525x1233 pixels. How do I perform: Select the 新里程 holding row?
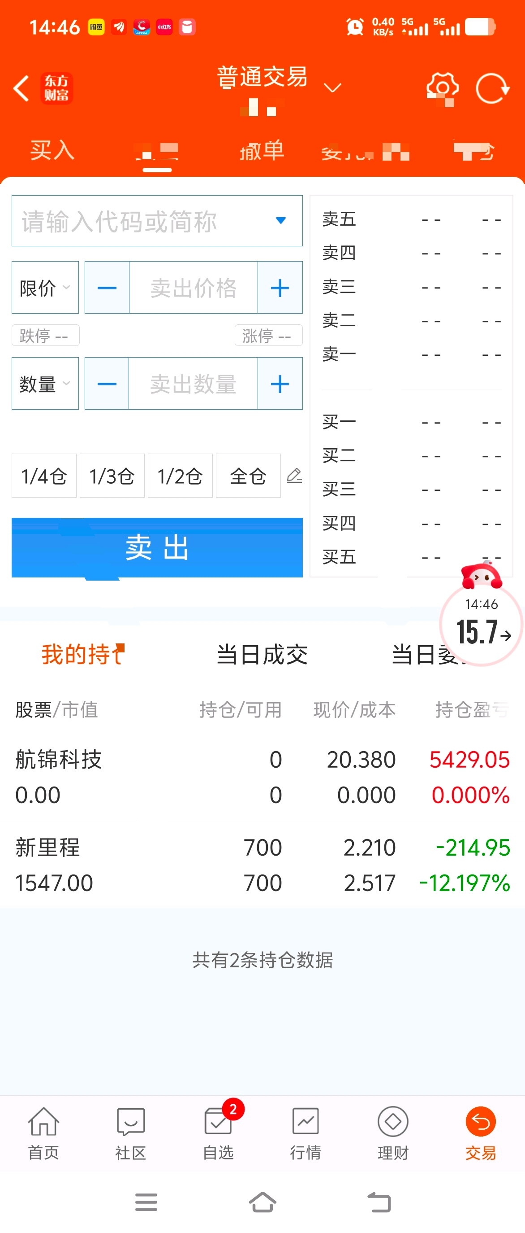tap(262, 865)
